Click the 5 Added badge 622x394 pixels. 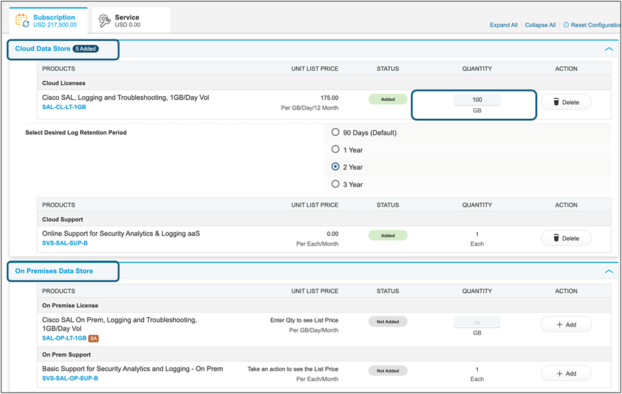tap(85, 49)
